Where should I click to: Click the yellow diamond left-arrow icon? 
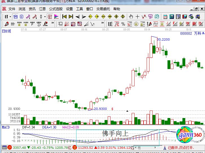pos(90,17)
